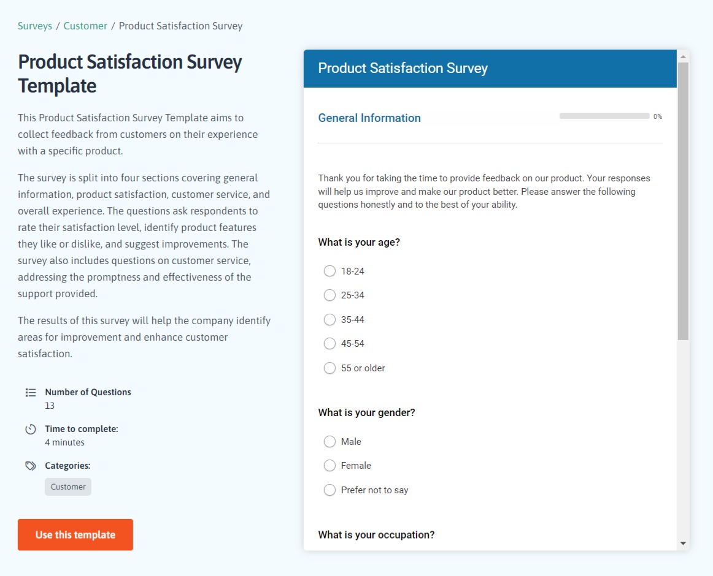713x576 pixels.
Task: Click the Customer category tag
Action: click(x=67, y=487)
